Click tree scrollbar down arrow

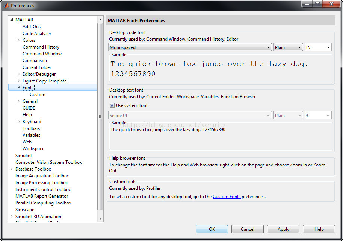click(x=100, y=219)
